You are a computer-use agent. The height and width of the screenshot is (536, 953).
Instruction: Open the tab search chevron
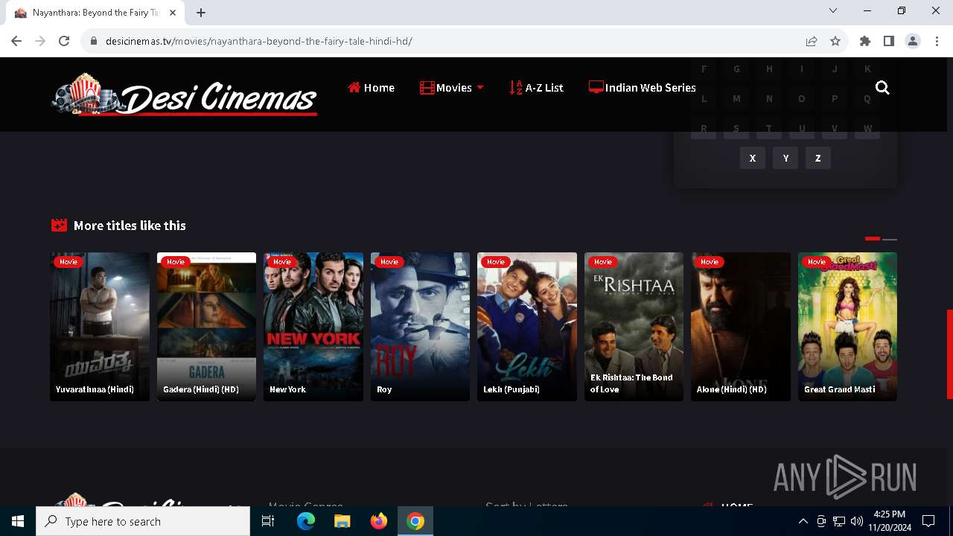tap(833, 10)
